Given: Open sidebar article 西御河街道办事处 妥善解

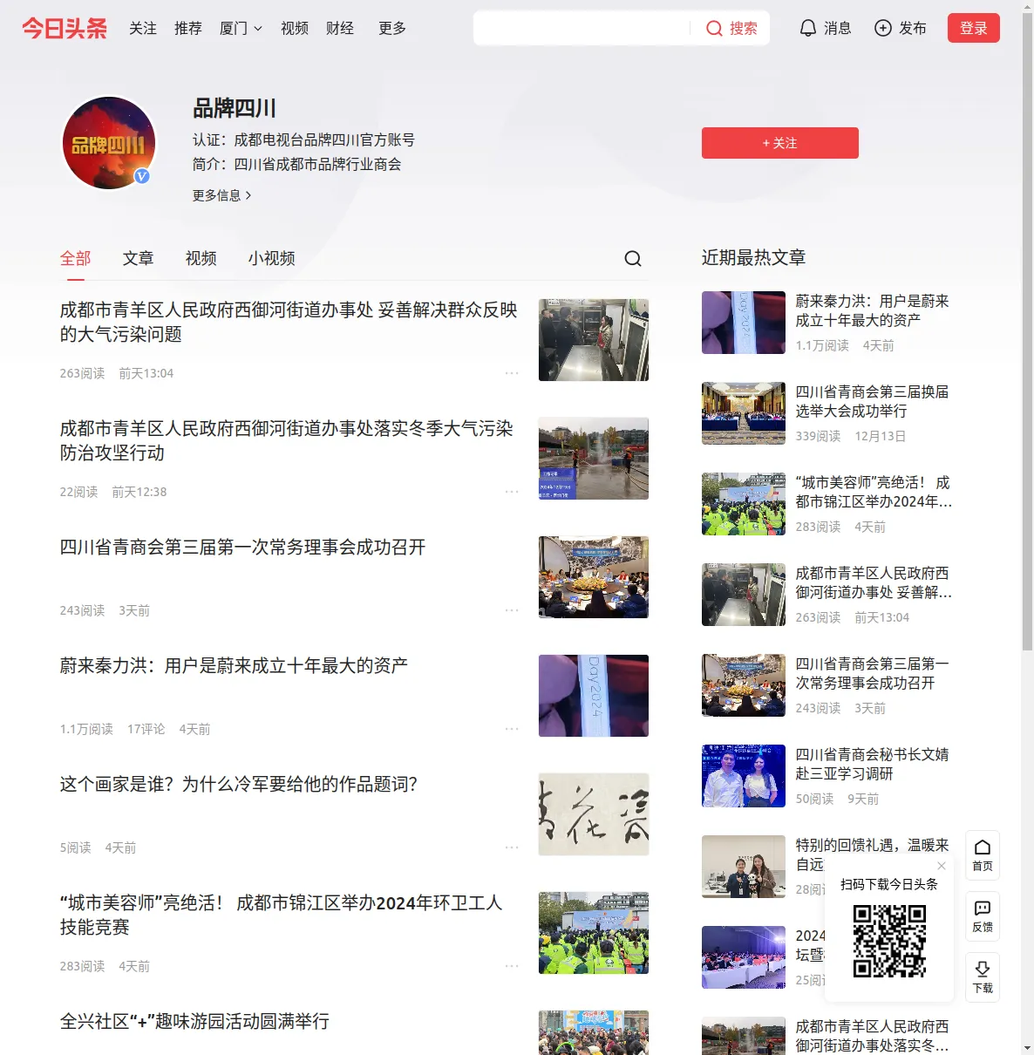Looking at the screenshot, I should pyautogui.click(x=874, y=582).
